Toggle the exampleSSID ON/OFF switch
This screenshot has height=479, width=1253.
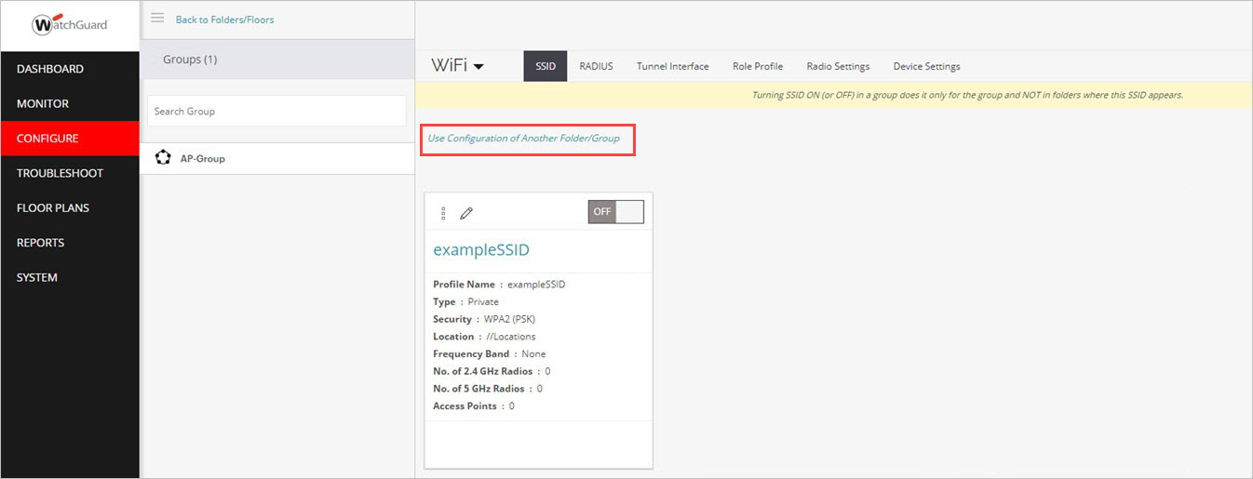click(615, 211)
